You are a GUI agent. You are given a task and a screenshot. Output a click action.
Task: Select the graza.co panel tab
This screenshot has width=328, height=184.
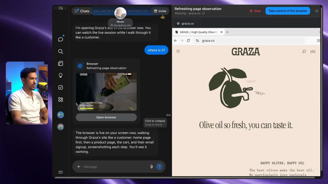tap(187, 24)
